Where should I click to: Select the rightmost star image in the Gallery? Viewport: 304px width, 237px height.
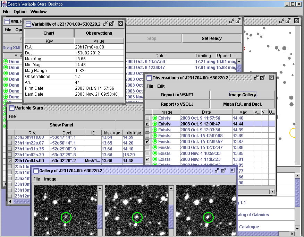pyautogui.click(x=206, y=210)
